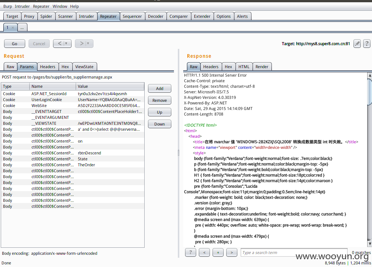This screenshot has width=372, height=267.
Task: Switch to the Alerts tab
Action: [242, 16]
